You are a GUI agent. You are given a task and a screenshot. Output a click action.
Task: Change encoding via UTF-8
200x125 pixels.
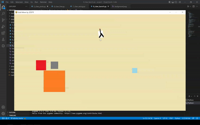coord(165,118)
